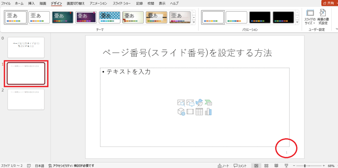Select slide thumbnail number 2
The width and height of the screenshot is (338, 168).
26,99
